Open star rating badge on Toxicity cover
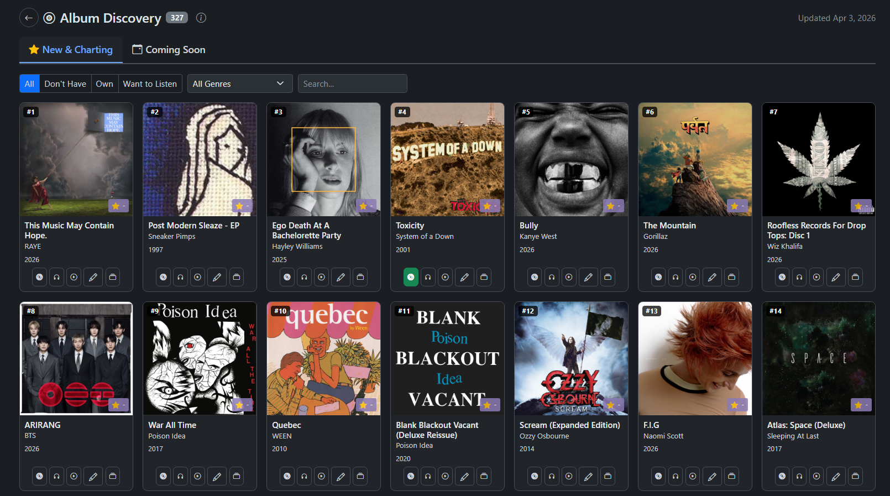 tap(490, 206)
